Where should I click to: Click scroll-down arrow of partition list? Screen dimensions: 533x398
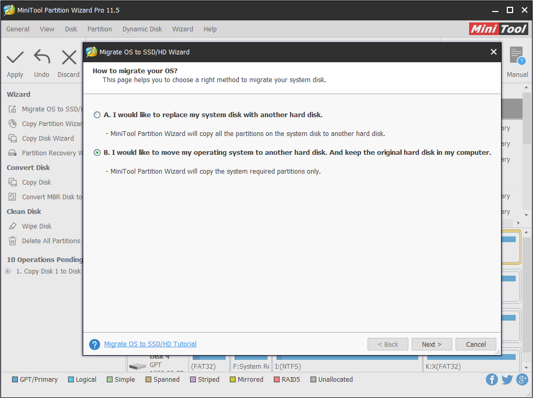coord(526,215)
